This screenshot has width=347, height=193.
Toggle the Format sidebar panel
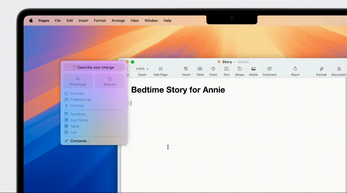[x=321, y=69]
